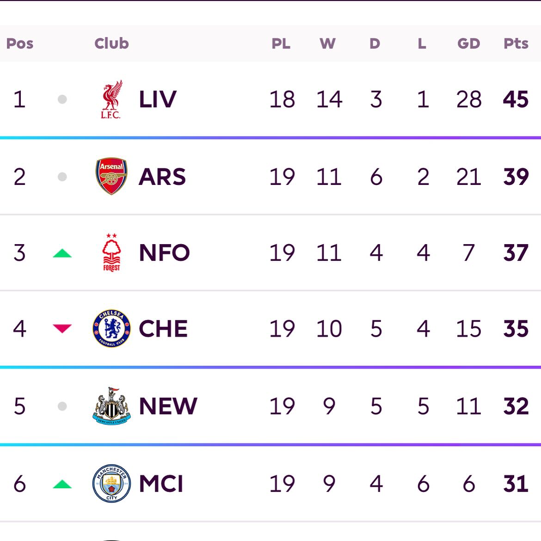Click the Nottingham Forest crest
This screenshot has width=541, height=541.
pos(111,252)
